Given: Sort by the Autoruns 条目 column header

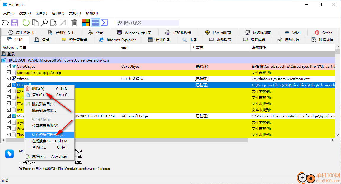Looking at the screenshot, I should point(60,47).
